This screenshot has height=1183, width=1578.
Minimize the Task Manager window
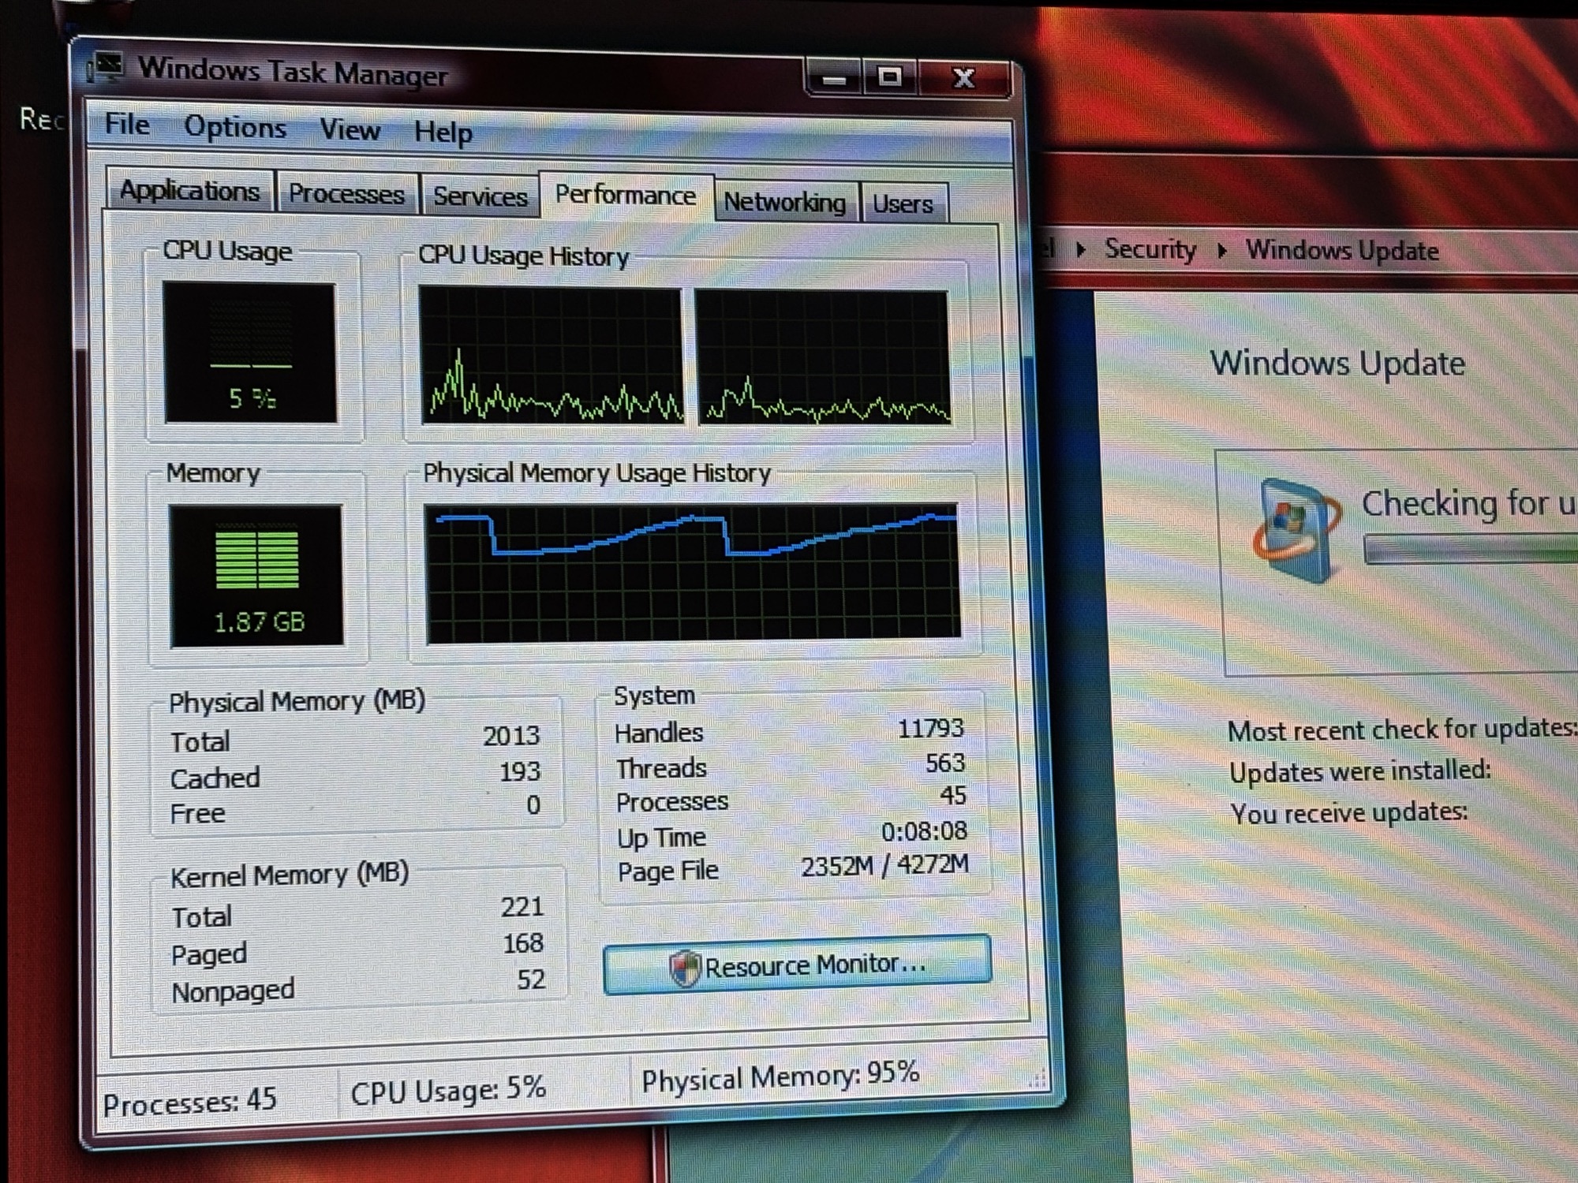point(835,79)
